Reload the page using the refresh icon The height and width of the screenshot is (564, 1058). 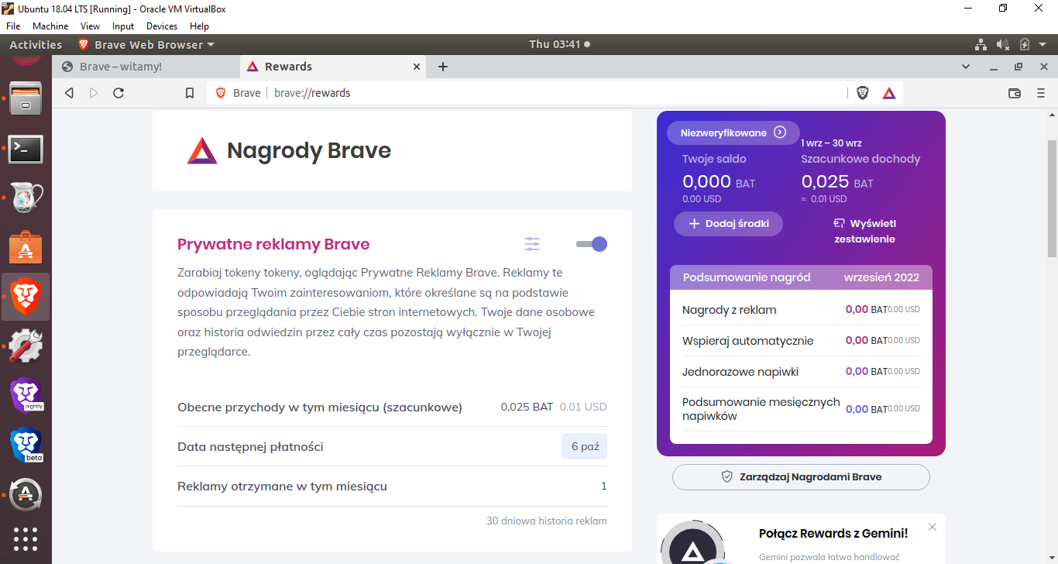(x=118, y=92)
